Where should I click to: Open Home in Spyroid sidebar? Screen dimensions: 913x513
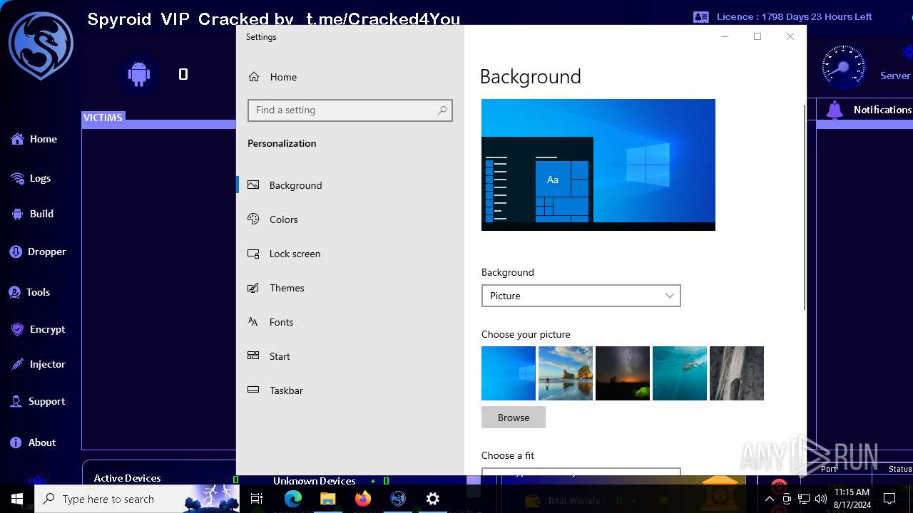click(34, 139)
